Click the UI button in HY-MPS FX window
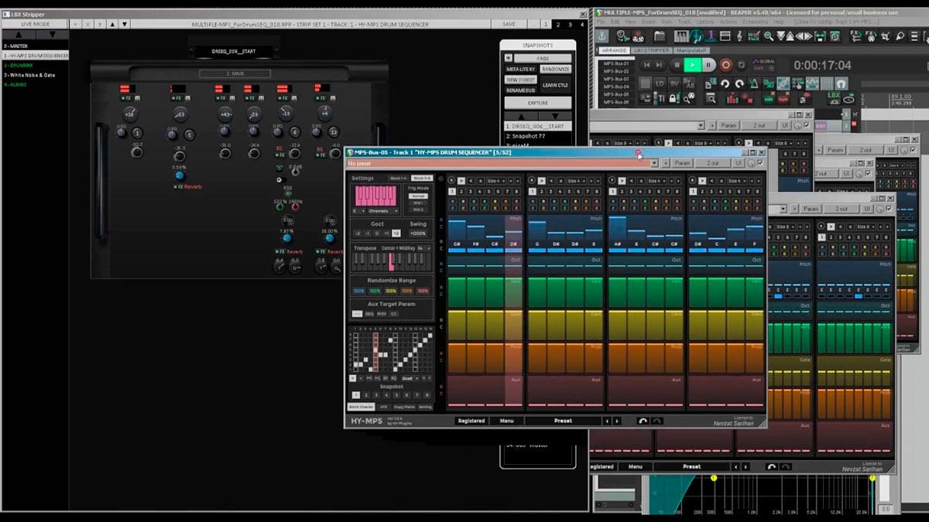The image size is (929, 522). tap(739, 163)
